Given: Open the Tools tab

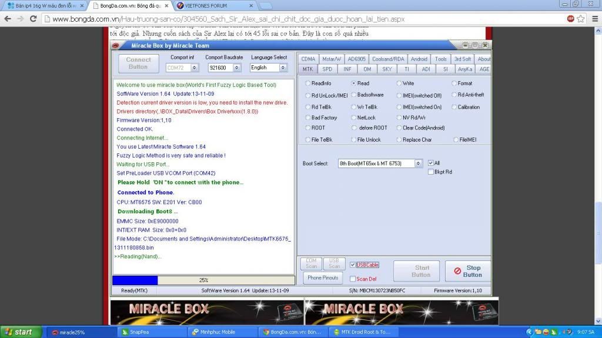Looking at the screenshot, I should pos(441,59).
